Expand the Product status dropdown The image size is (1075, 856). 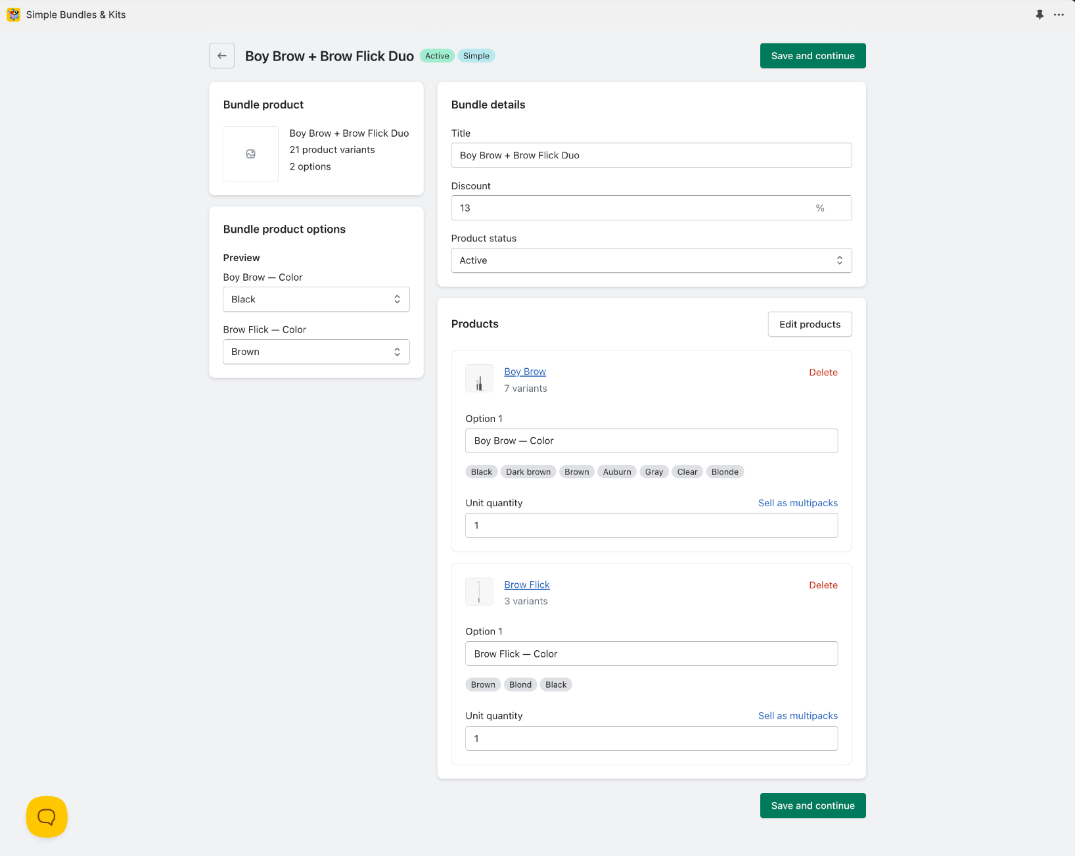[651, 260]
